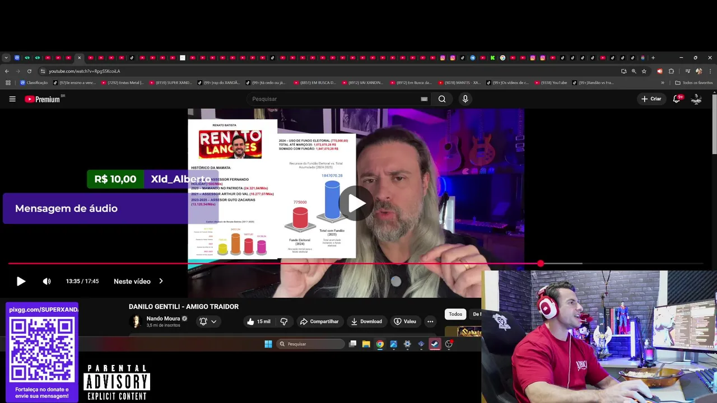The image size is (717, 403).
Task: Click the Compartilhar share button
Action: click(319, 321)
